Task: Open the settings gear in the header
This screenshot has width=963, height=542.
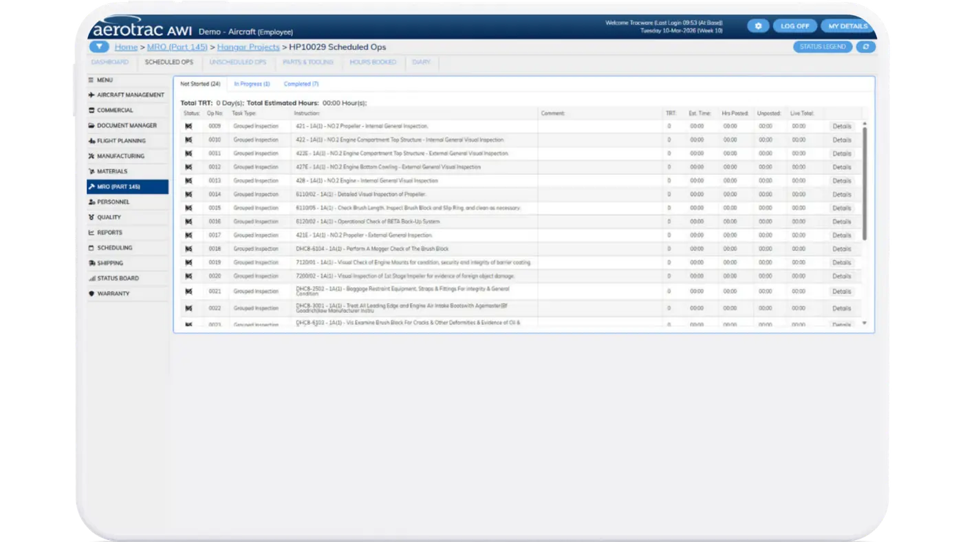Action: [x=758, y=26]
